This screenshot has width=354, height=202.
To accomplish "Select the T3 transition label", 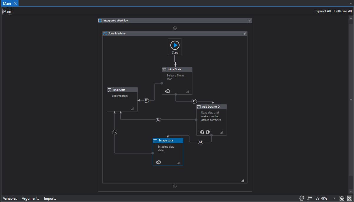I will pyautogui.click(x=158, y=120).
